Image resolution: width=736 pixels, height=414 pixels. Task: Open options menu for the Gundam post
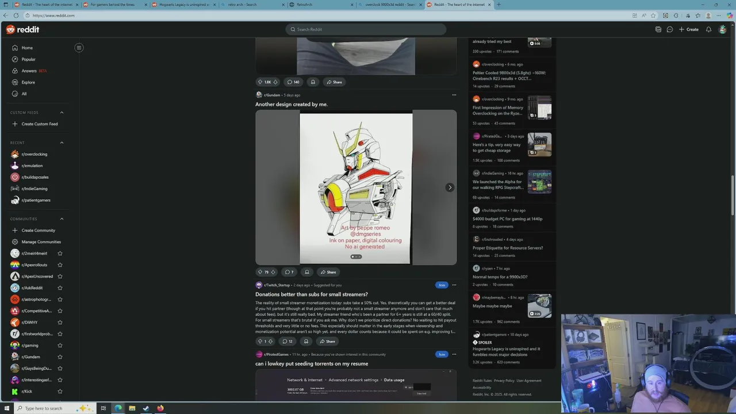tap(454, 95)
